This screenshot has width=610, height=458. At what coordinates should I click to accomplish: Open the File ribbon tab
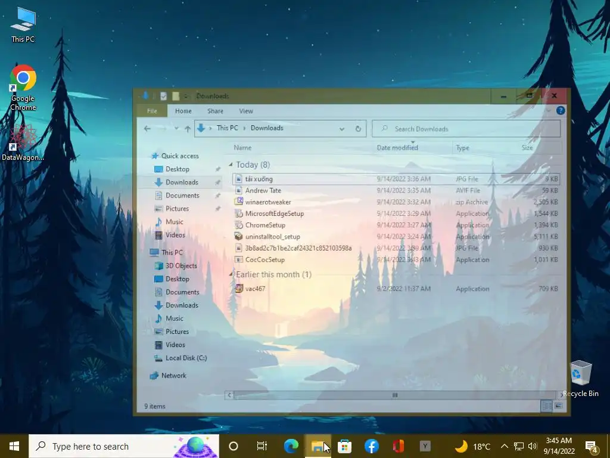152,111
